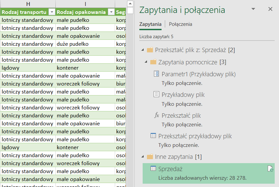Click the Sprzedaż table icon
279x187 pixels.
[x=153, y=169]
